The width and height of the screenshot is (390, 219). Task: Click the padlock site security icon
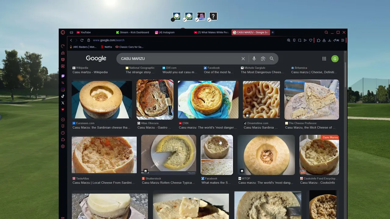[89, 40]
